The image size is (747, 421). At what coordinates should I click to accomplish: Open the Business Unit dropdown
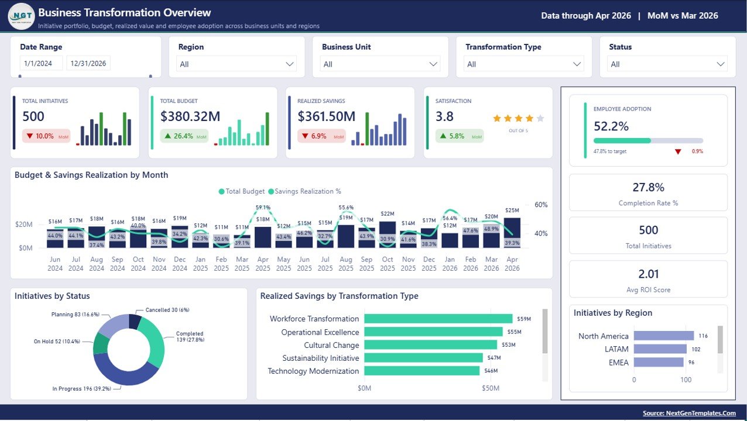(381, 64)
